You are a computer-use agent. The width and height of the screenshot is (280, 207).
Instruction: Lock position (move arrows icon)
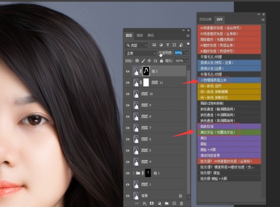(149, 61)
